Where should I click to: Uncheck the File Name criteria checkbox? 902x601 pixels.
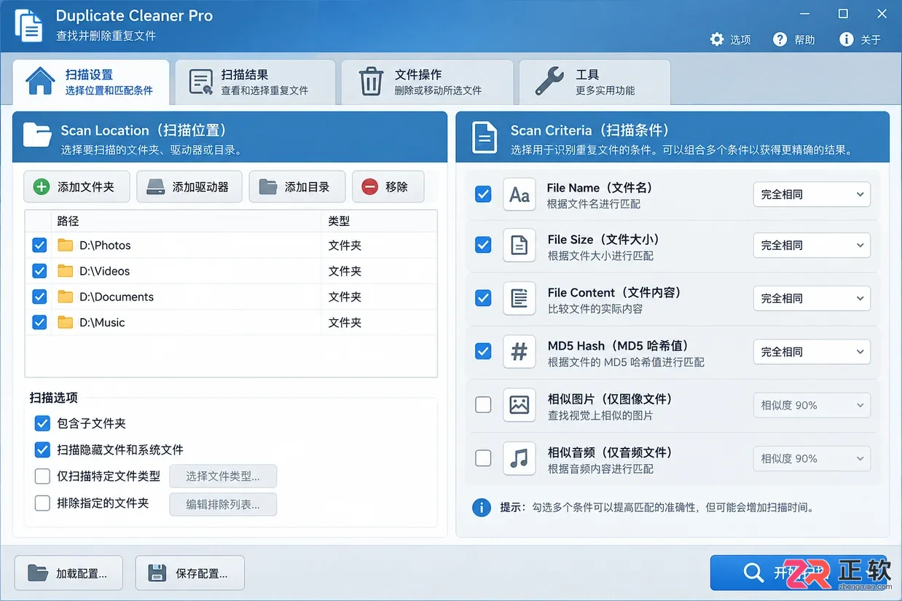coord(483,195)
